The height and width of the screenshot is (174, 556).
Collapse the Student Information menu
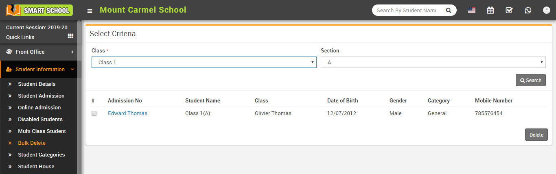click(x=40, y=70)
